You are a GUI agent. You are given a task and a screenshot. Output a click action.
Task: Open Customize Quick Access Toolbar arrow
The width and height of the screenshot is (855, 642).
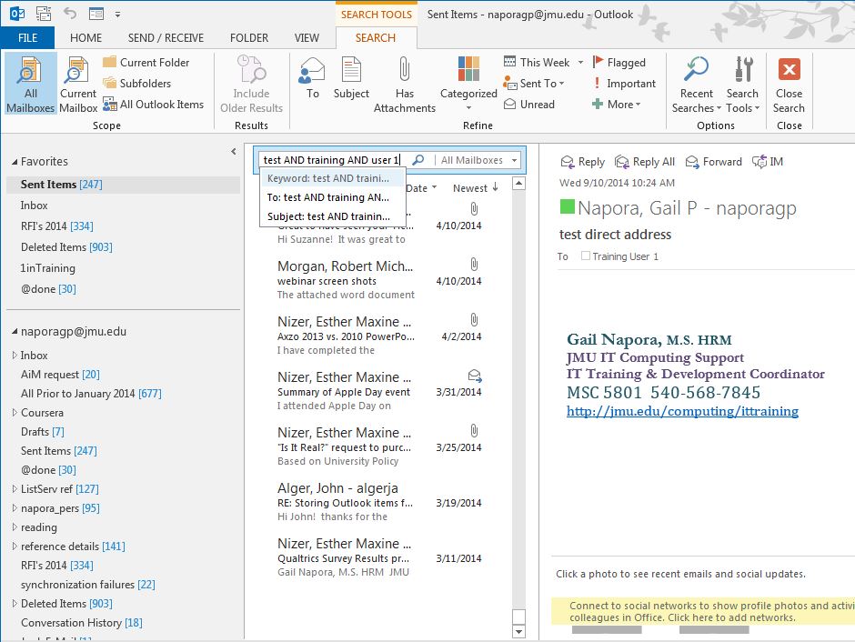(117, 15)
